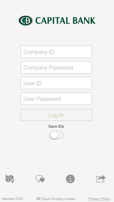This screenshot has height=202, width=114.
Task: Select the User Password field
Action: coord(56,99)
